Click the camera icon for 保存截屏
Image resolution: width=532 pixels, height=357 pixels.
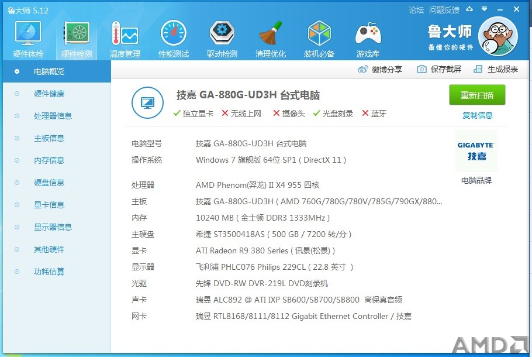[x=422, y=69]
